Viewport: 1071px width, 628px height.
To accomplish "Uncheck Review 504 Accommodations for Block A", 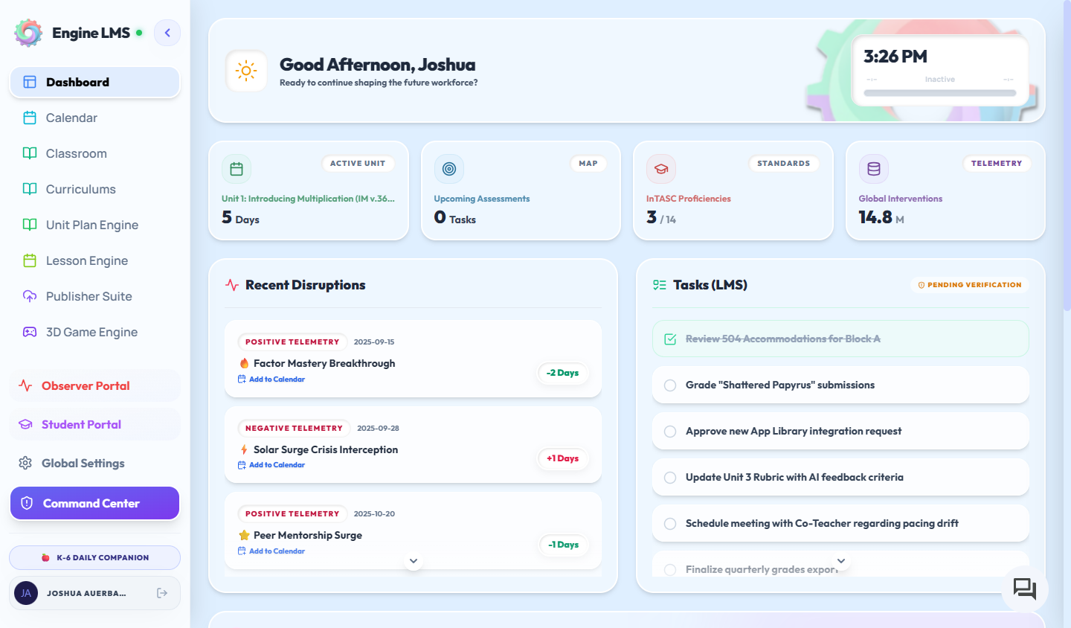I will (x=670, y=339).
